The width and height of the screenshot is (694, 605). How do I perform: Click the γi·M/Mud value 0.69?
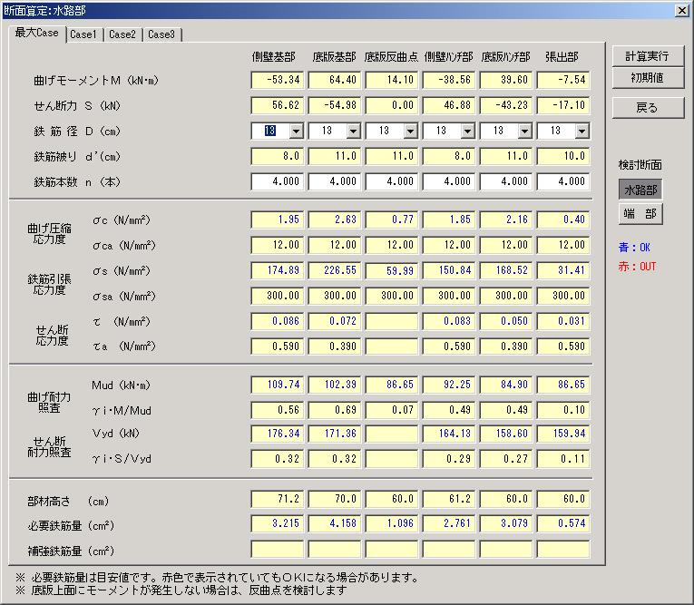[335, 410]
